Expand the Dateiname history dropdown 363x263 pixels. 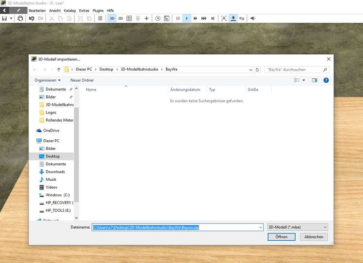click(261, 227)
